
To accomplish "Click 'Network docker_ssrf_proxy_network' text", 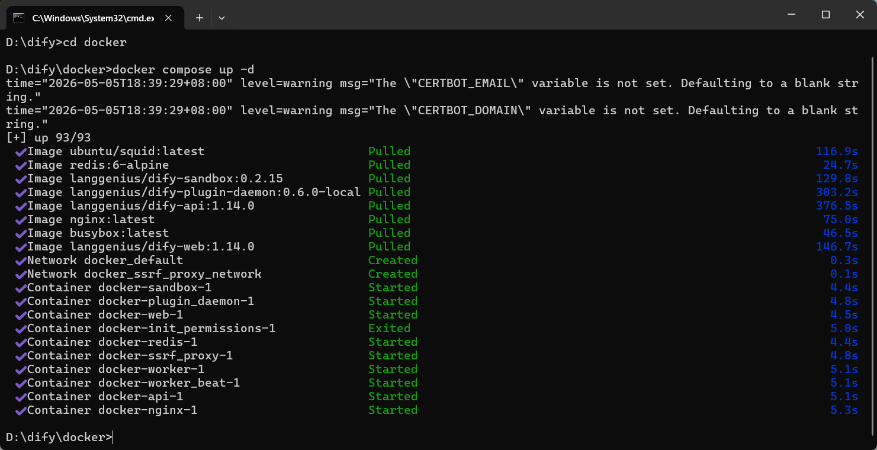I will 144,274.
